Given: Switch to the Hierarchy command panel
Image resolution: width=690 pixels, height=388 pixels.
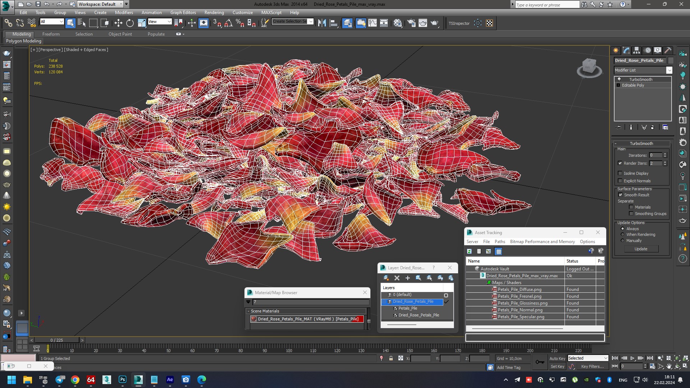Looking at the screenshot, I should point(637,50).
